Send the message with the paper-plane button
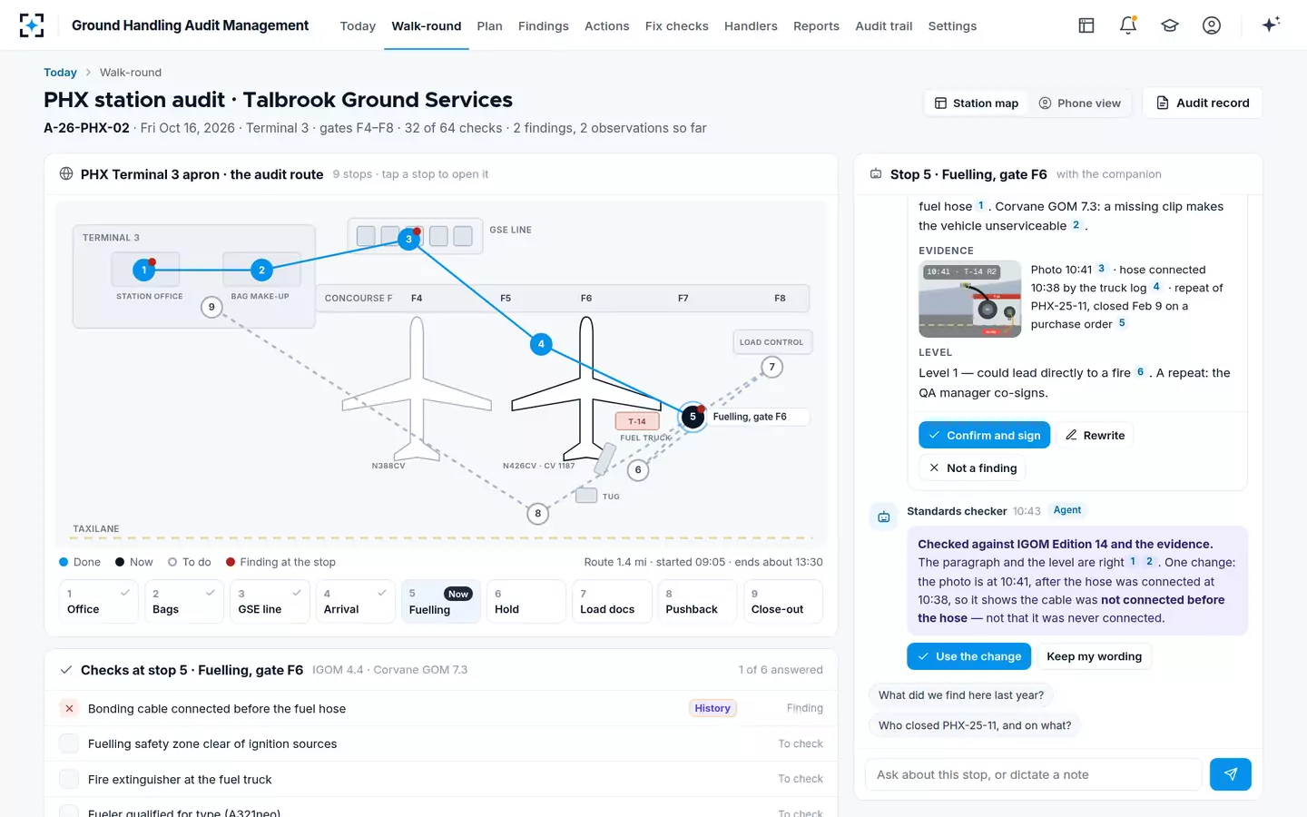1307x817 pixels. (1231, 774)
